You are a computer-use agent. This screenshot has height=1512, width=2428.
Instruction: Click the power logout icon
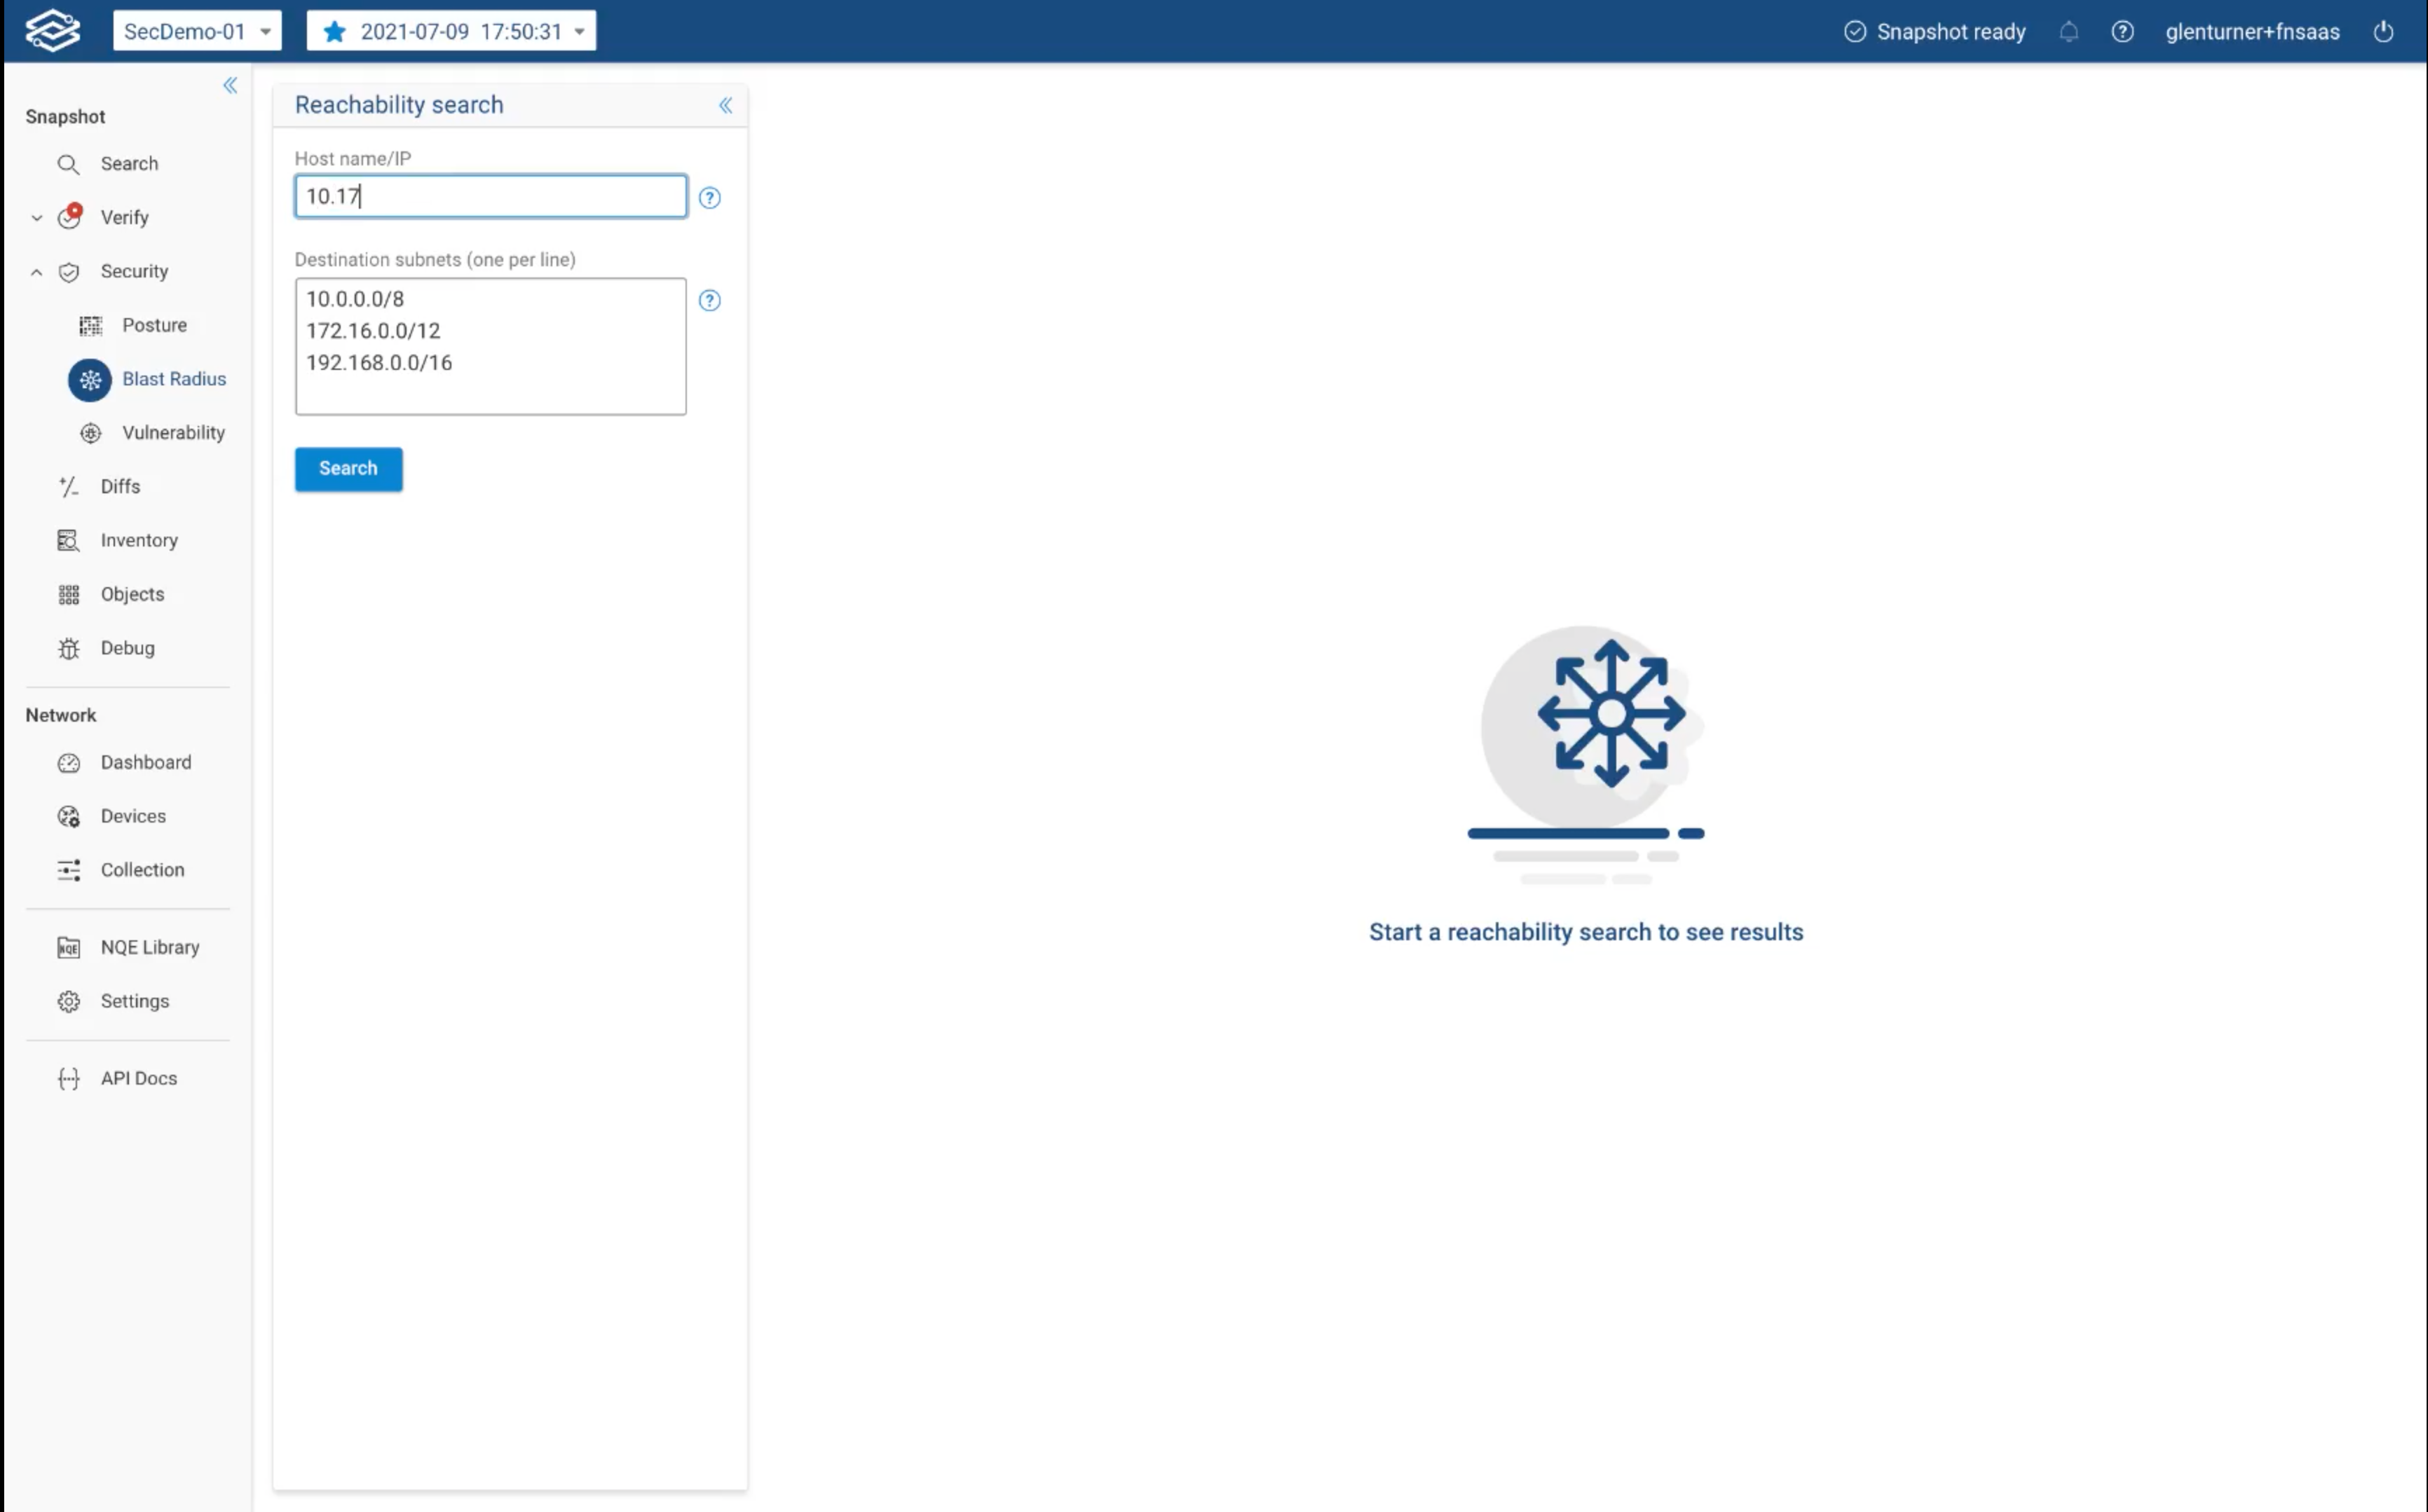tap(2383, 32)
